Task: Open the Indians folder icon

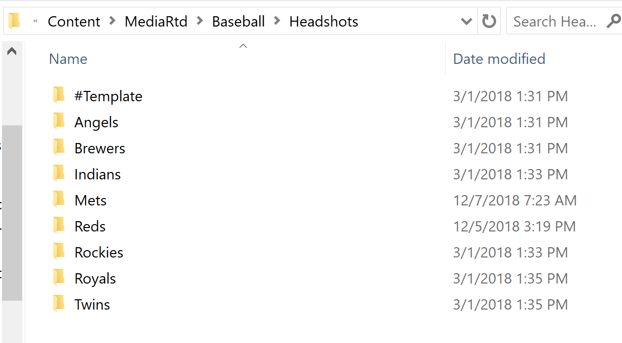Action: point(59,173)
